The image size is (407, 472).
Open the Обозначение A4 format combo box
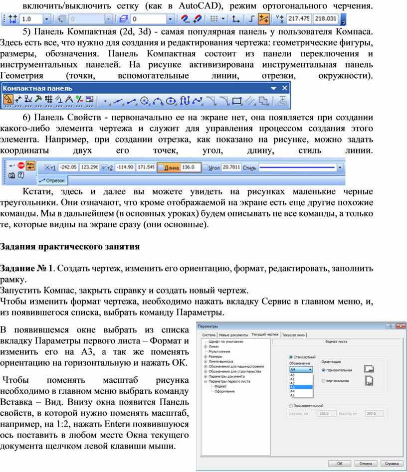[x=301, y=369]
